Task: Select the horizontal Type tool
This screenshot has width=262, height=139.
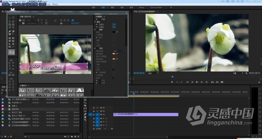Action: click(x=10, y=22)
